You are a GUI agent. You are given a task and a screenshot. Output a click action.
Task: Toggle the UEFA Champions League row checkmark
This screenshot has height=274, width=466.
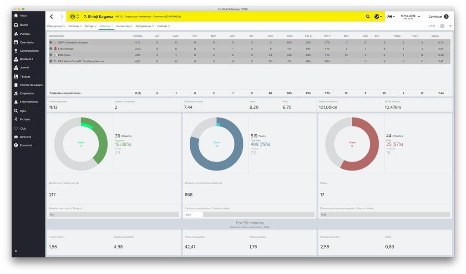[x=51, y=42]
